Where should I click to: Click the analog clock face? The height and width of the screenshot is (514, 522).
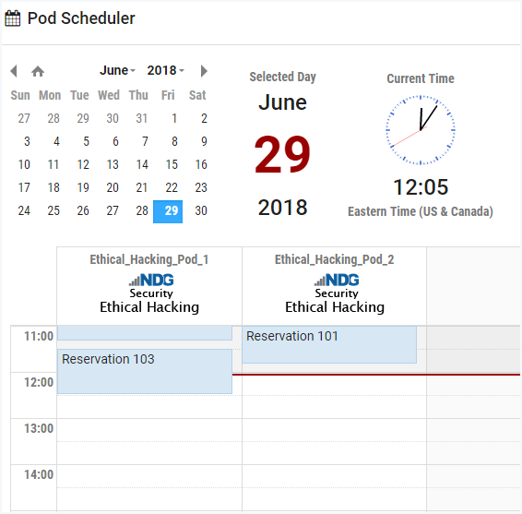tap(421, 130)
